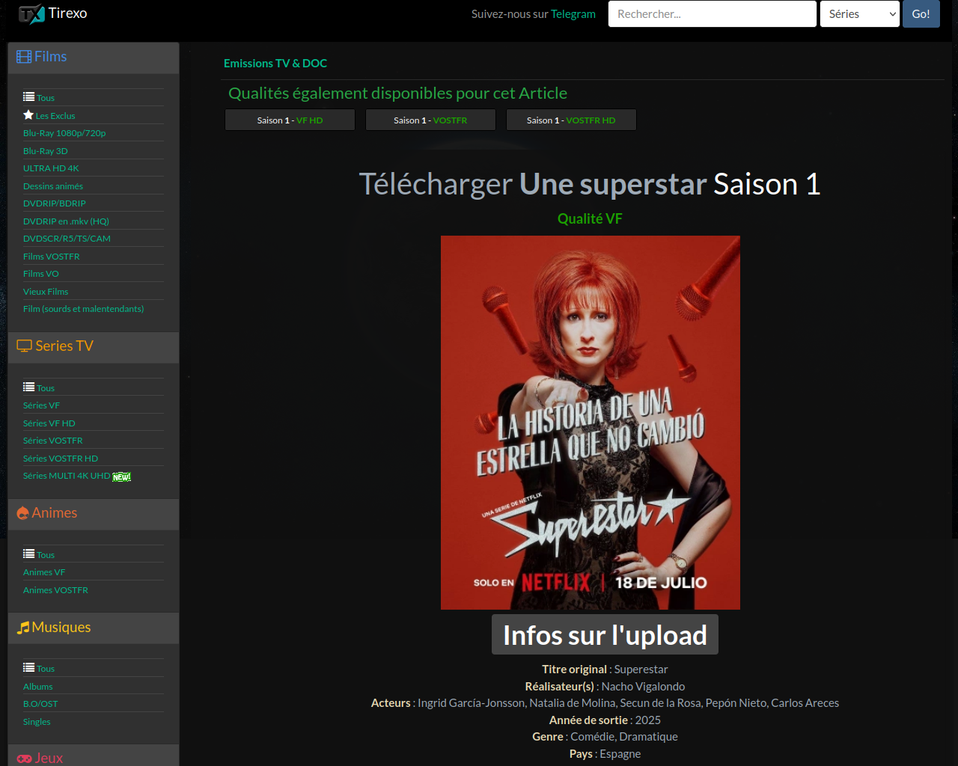Open the Singles music link
The image size is (958, 766).
pyautogui.click(x=37, y=722)
